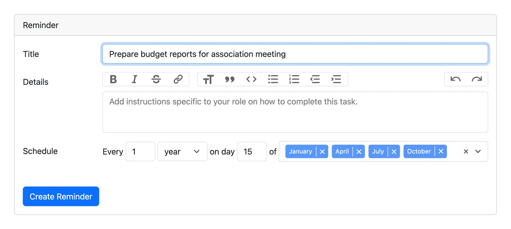
Task: Click into the Details instructions text area
Action: 295,112
